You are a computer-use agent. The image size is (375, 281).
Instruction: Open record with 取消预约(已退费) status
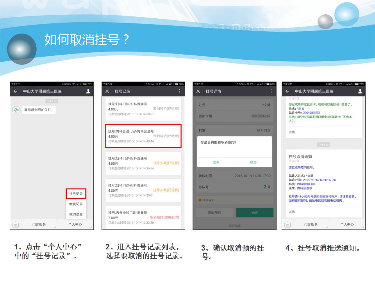[143, 109]
